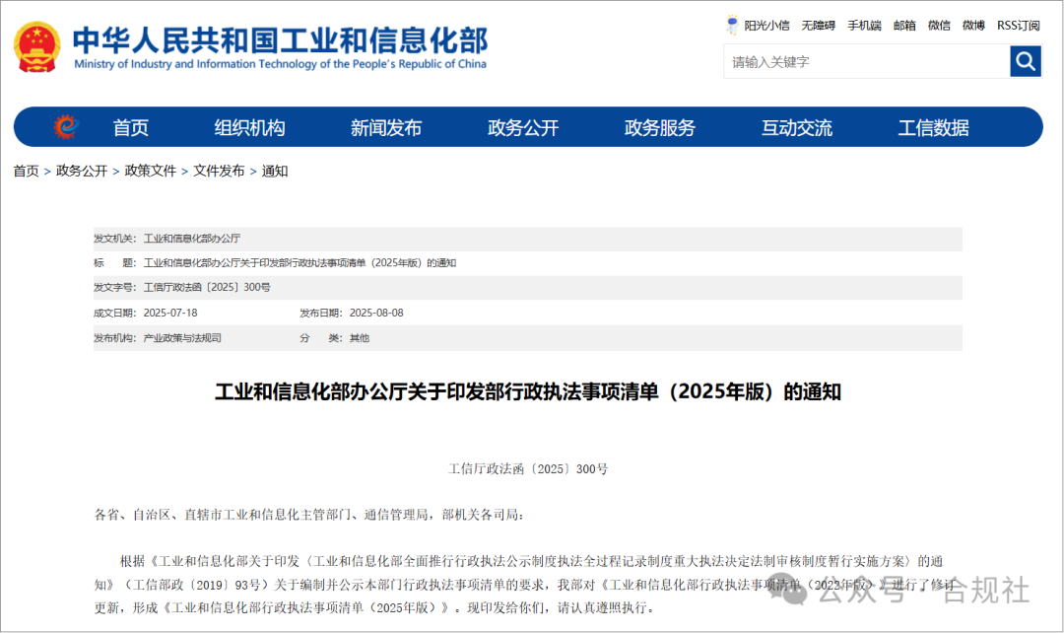Click the 微信 WeChat icon
The width and height of the screenshot is (1064, 633).
939,25
